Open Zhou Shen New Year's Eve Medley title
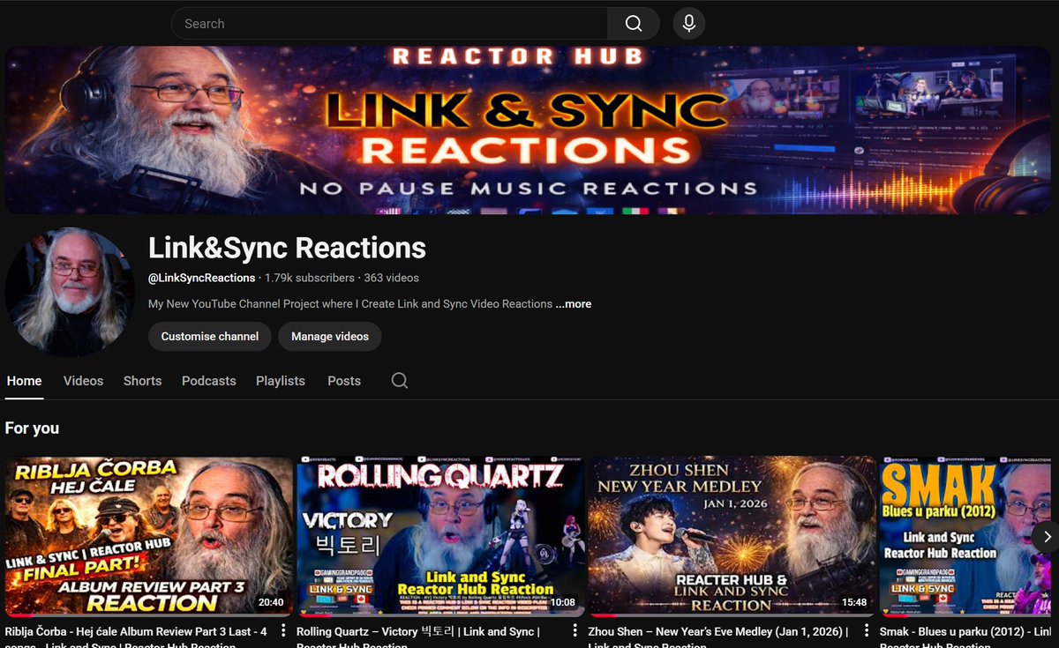1059x648 pixels. (x=718, y=638)
